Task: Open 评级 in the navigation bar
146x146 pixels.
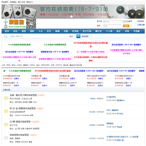Action: pyautogui.click(x=127, y=31)
